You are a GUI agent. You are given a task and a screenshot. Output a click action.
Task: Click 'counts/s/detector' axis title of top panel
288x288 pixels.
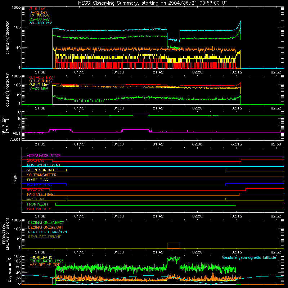point(7,37)
